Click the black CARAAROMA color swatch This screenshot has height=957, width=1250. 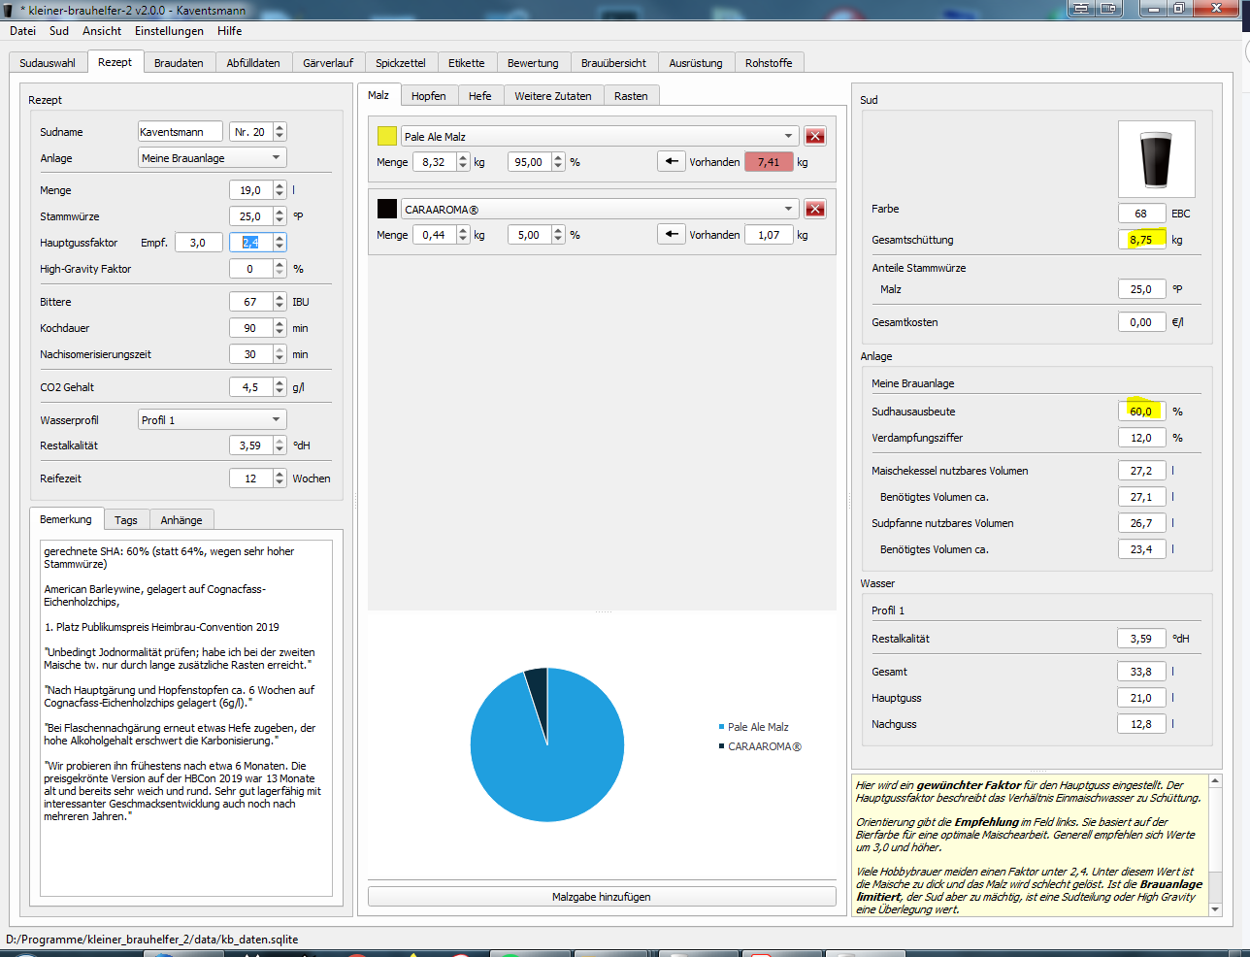pos(387,209)
